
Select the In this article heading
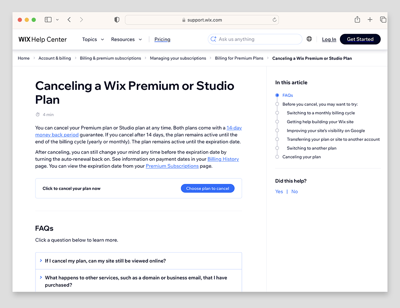(291, 83)
